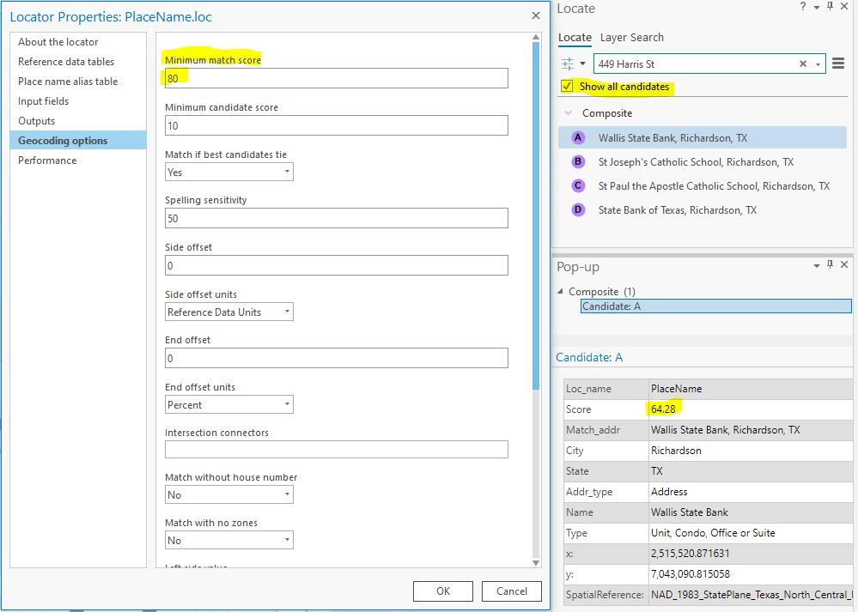Viewport: 858px width, 612px height.
Task: Switch to the Layer Search tab
Action: [x=632, y=38]
